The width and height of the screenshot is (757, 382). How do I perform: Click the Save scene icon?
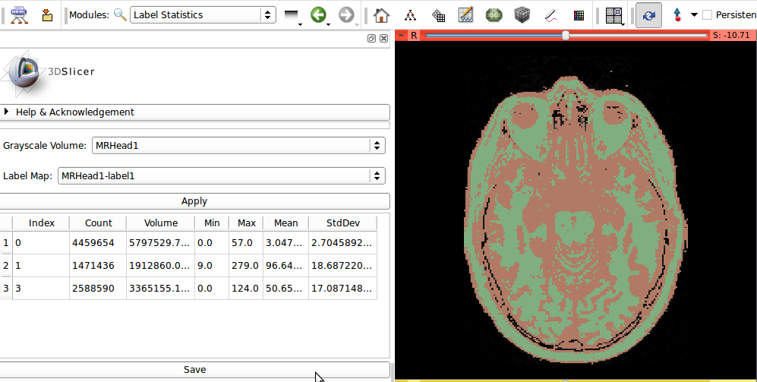(x=47, y=14)
